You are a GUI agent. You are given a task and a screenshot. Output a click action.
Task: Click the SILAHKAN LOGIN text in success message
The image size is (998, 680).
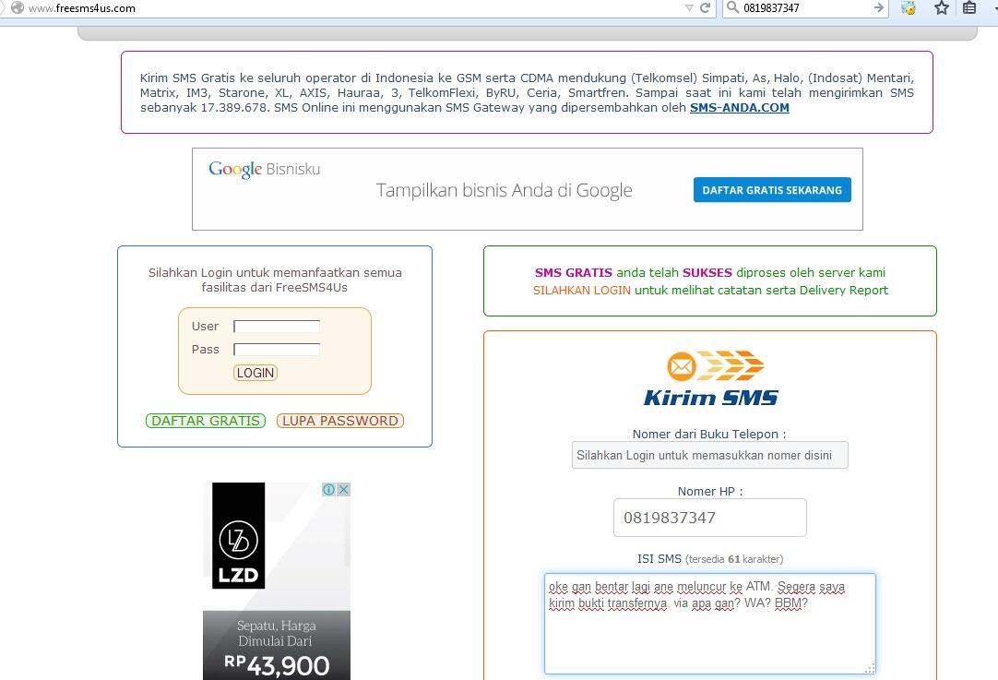coord(582,291)
